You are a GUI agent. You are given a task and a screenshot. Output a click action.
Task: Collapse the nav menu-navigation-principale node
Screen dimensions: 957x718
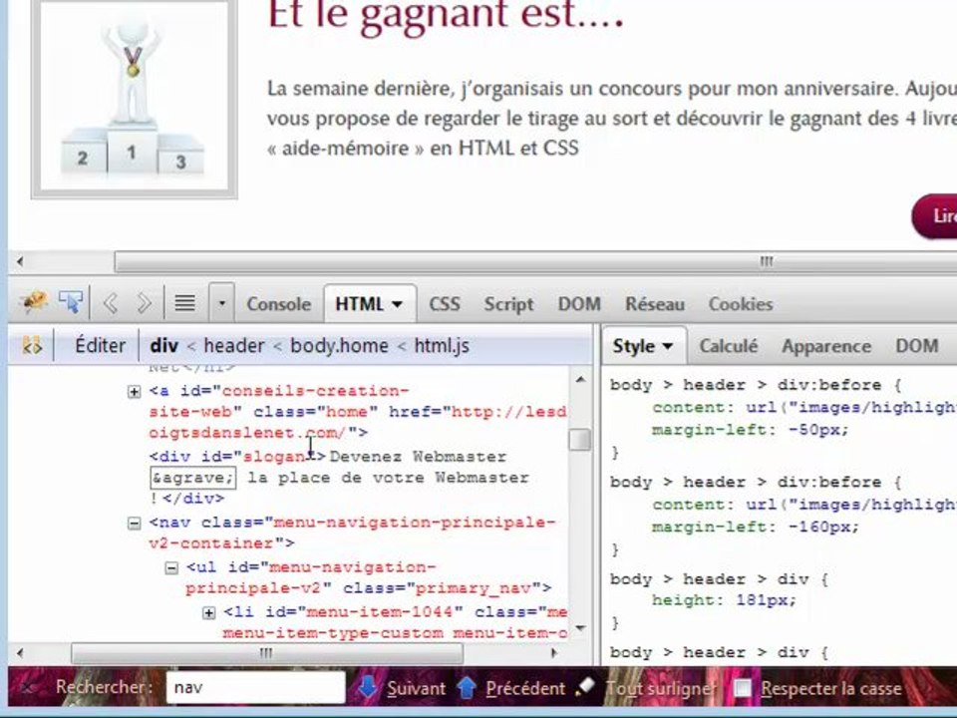click(135, 524)
